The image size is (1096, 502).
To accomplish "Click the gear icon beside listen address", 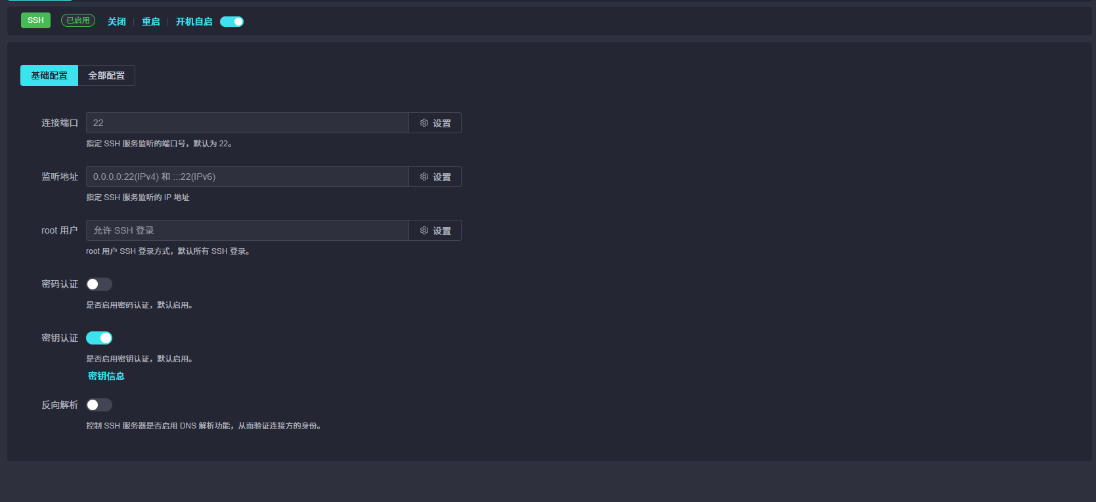I will pyautogui.click(x=424, y=177).
